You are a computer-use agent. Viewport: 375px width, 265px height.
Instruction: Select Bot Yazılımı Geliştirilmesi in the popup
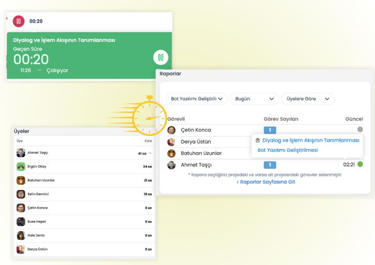(288, 150)
